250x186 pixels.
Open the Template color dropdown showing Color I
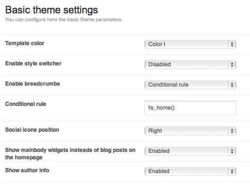click(190, 44)
